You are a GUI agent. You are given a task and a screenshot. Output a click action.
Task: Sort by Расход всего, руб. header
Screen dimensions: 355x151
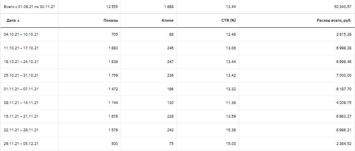(334, 20)
